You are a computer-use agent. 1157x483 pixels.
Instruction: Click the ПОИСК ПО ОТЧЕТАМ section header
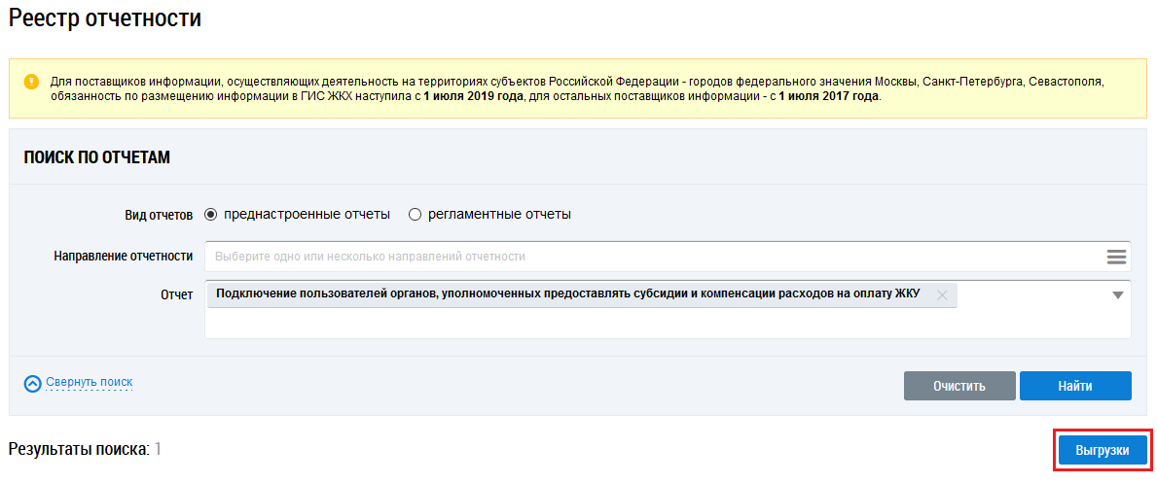click(97, 157)
